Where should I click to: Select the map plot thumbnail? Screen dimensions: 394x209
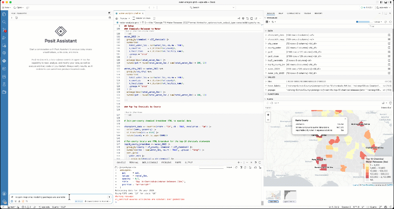click(x=273, y=196)
